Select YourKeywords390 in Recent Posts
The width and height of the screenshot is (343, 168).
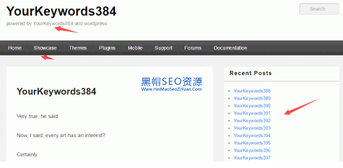coord(252,106)
